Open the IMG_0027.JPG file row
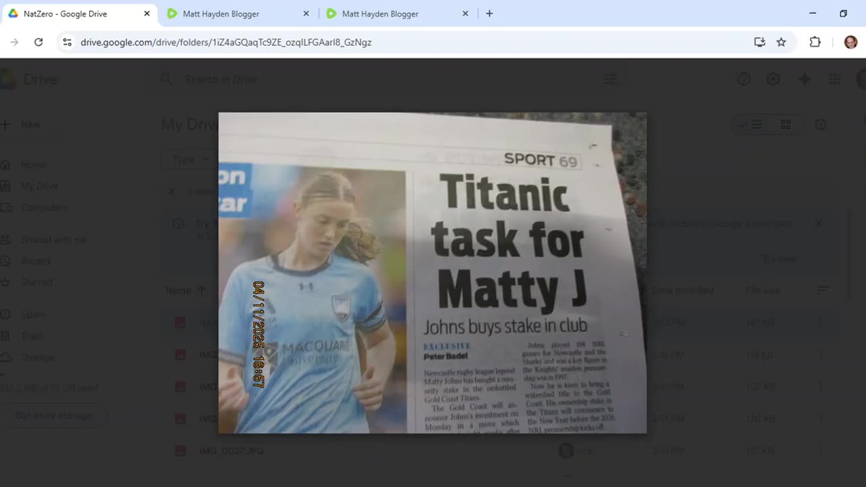The width and height of the screenshot is (866, 487). pyautogui.click(x=501, y=450)
